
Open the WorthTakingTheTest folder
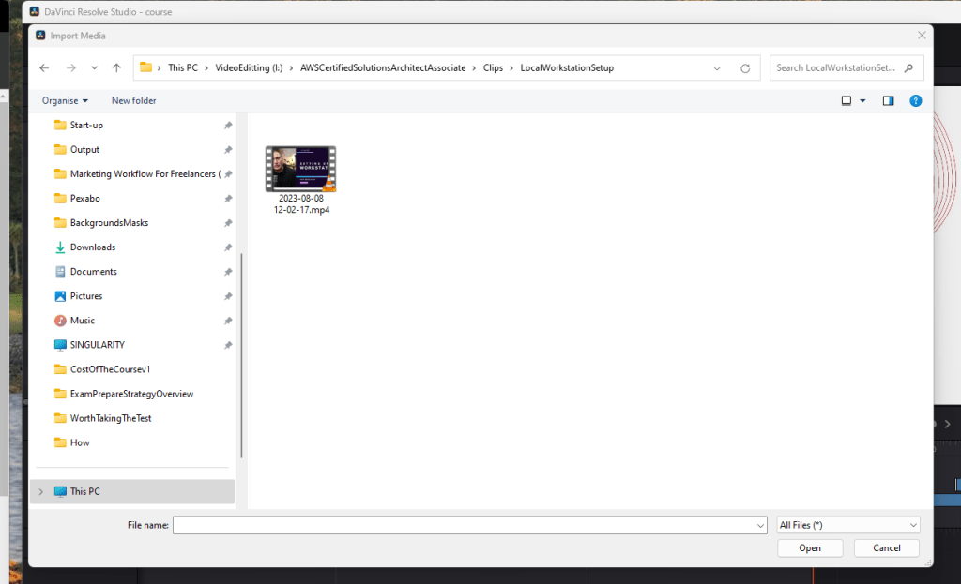point(111,419)
